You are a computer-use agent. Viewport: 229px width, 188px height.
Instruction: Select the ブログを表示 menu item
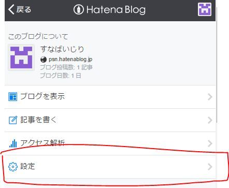(110, 97)
